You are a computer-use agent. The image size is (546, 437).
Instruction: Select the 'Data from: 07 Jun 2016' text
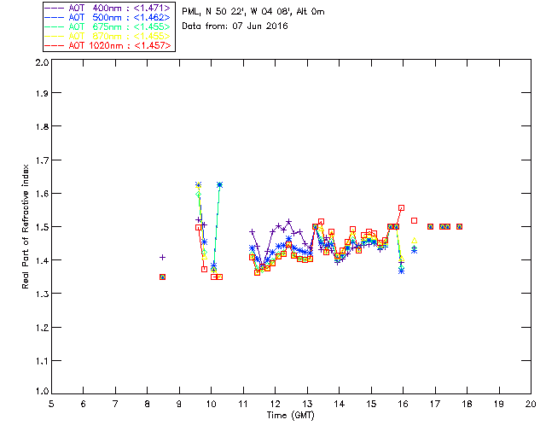tap(235, 26)
